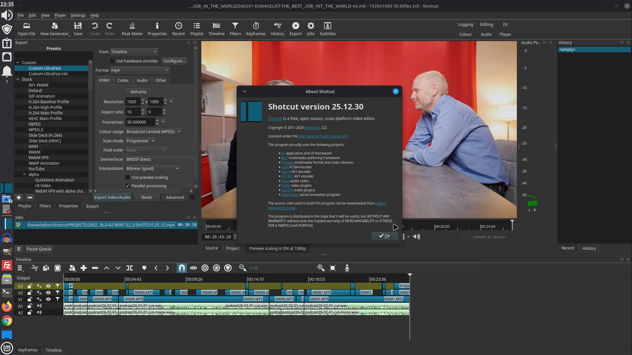Open the Format mp4 dropdown
Screen dimensions: 632x355
(x=140, y=70)
